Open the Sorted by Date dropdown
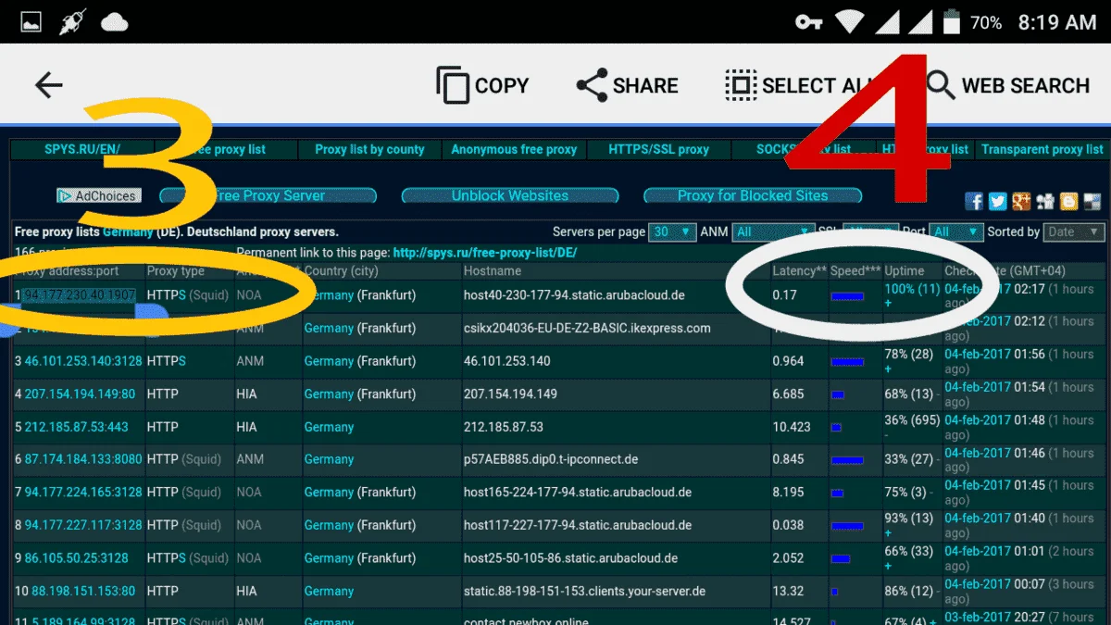The image size is (1111, 625). point(1074,231)
